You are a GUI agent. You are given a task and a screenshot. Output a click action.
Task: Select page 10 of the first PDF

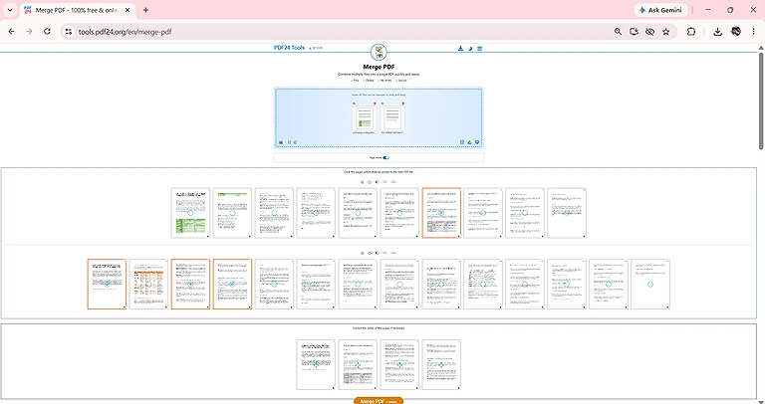(x=567, y=213)
